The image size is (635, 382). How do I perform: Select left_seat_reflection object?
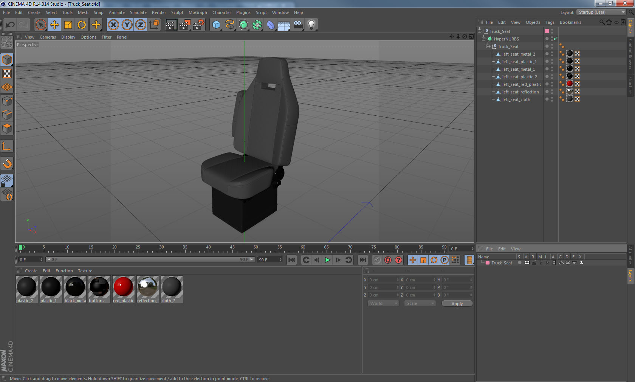tap(520, 92)
